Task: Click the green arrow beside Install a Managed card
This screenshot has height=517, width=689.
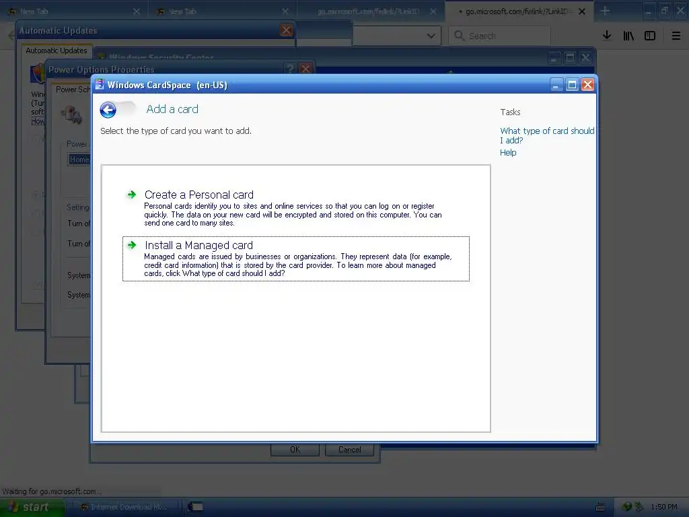Action: pos(131,245)
